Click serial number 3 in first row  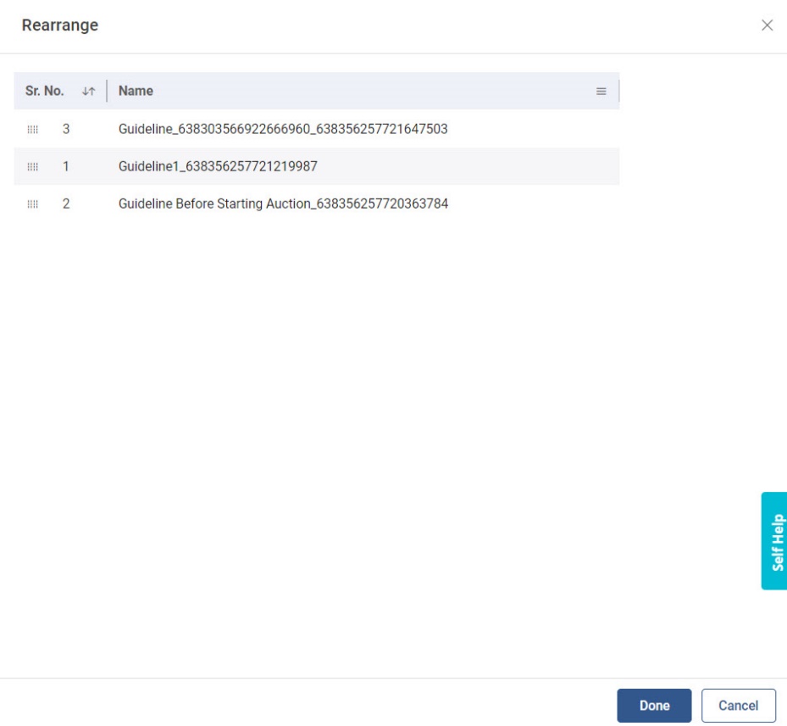(x=66, y=130)
